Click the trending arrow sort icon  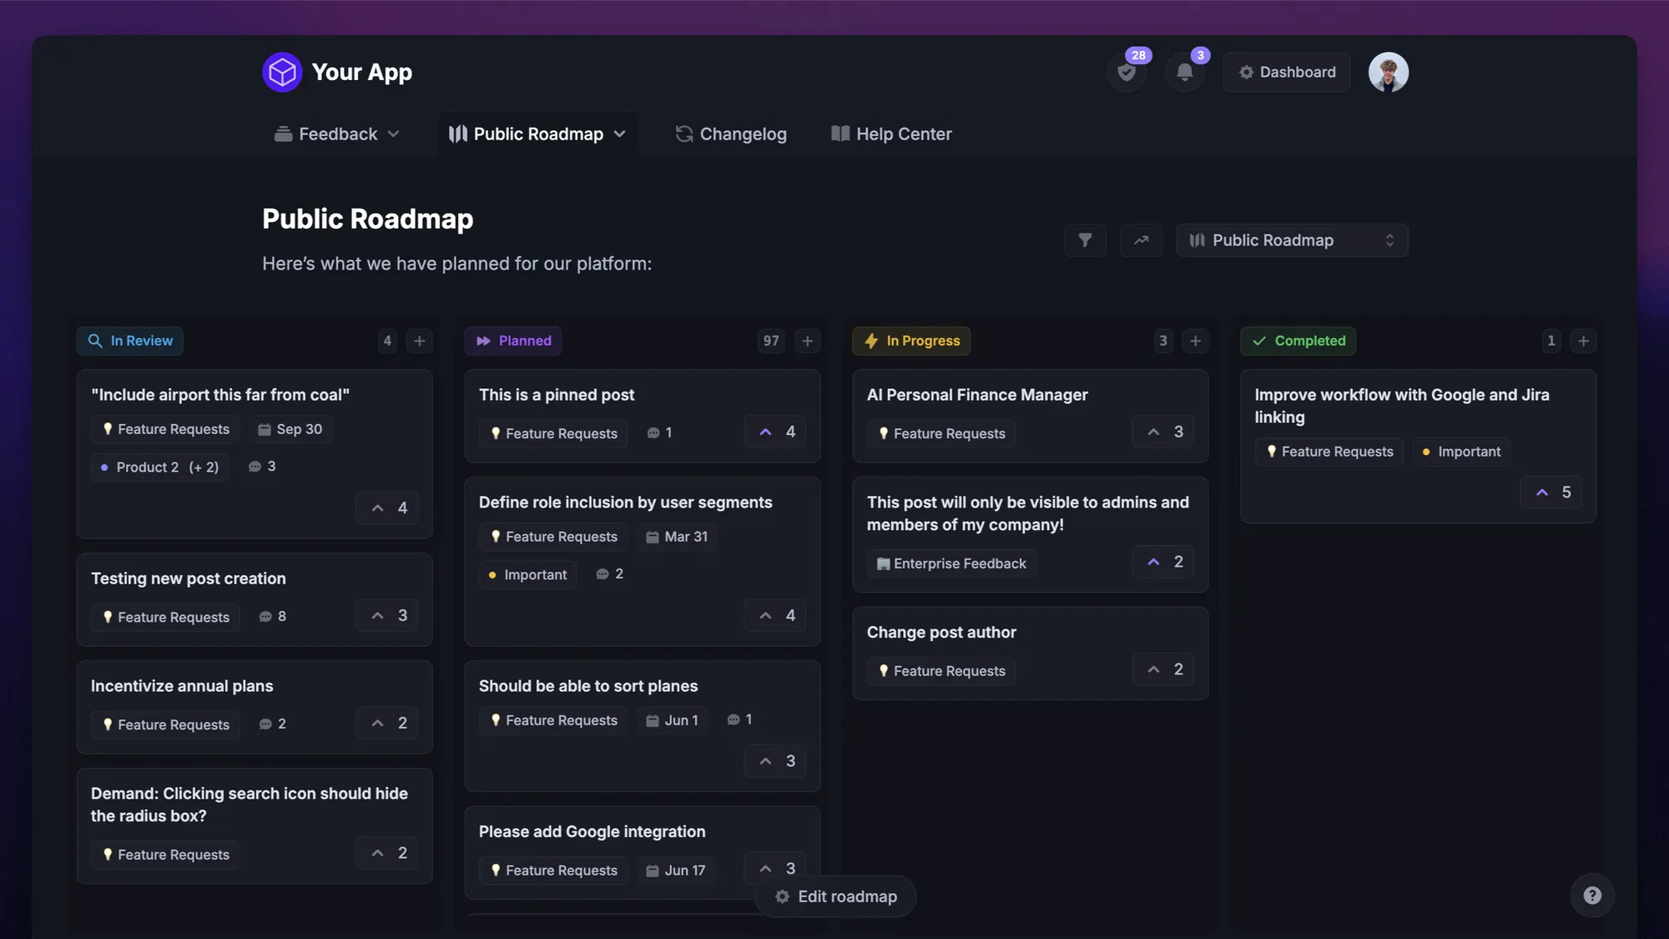[1141, 240]
